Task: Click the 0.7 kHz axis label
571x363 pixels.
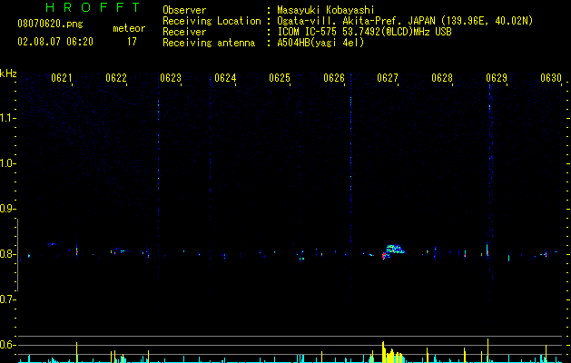Action: tap(7, 299)
